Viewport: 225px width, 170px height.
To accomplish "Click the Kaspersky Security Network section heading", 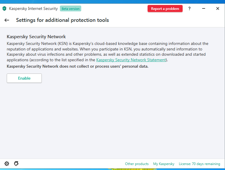I will pyautogui.click(x=36, y=37).
